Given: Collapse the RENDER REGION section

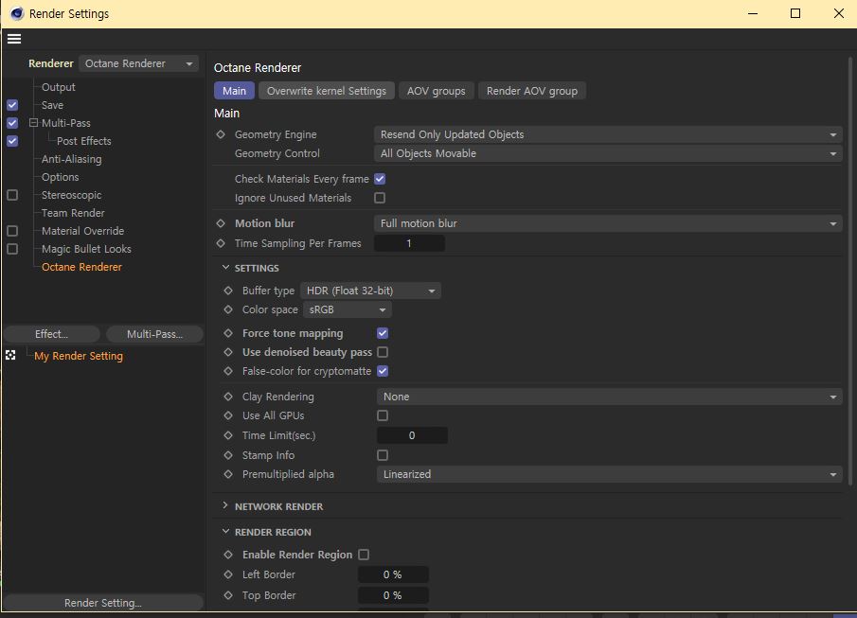Looking at the screenshot, I should 225,532.
